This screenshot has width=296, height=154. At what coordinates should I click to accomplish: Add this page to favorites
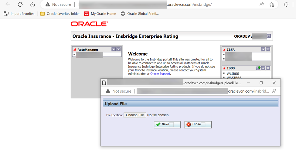272,4
